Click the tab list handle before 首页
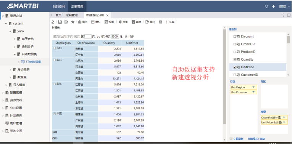This screenshot has height=144, width=292. [x=51, y=15]
